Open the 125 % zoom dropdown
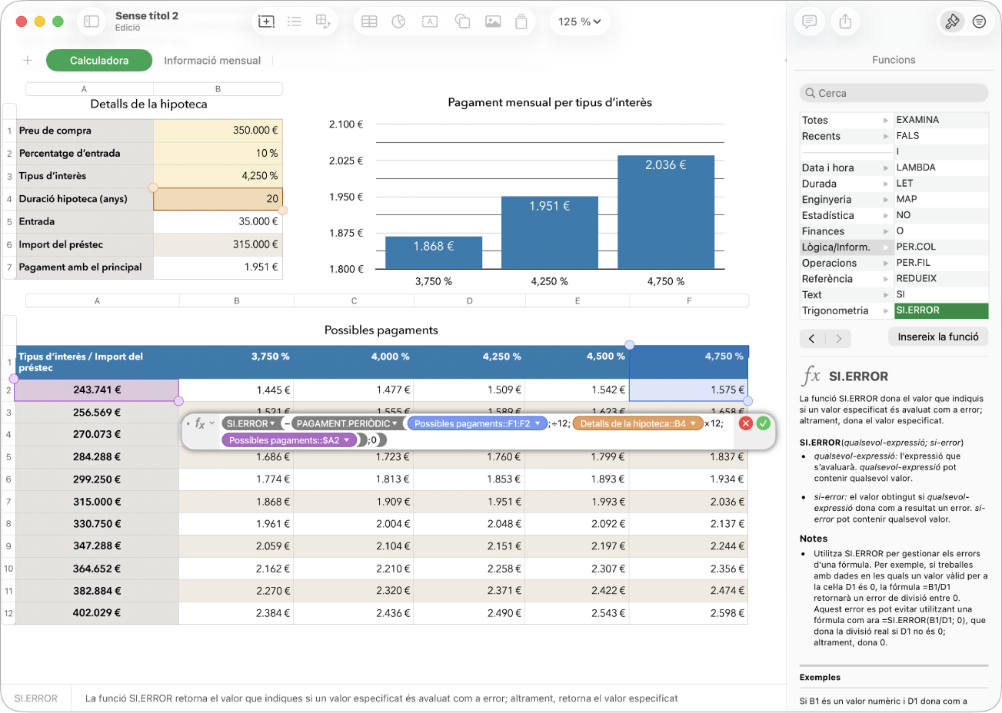Image resolution: width=1002 pixels, height=713 pixels. [x=580, y=22]
